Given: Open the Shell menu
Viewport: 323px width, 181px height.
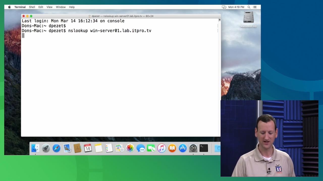Looking at the screenshot, I should click(32, 7).
